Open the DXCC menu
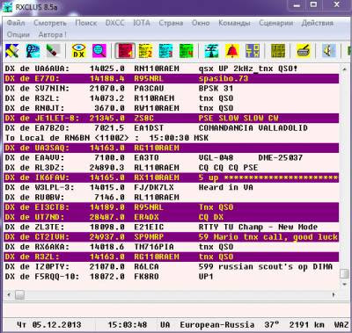The width and height of the screenshot is (352, 333). (115, 23)
